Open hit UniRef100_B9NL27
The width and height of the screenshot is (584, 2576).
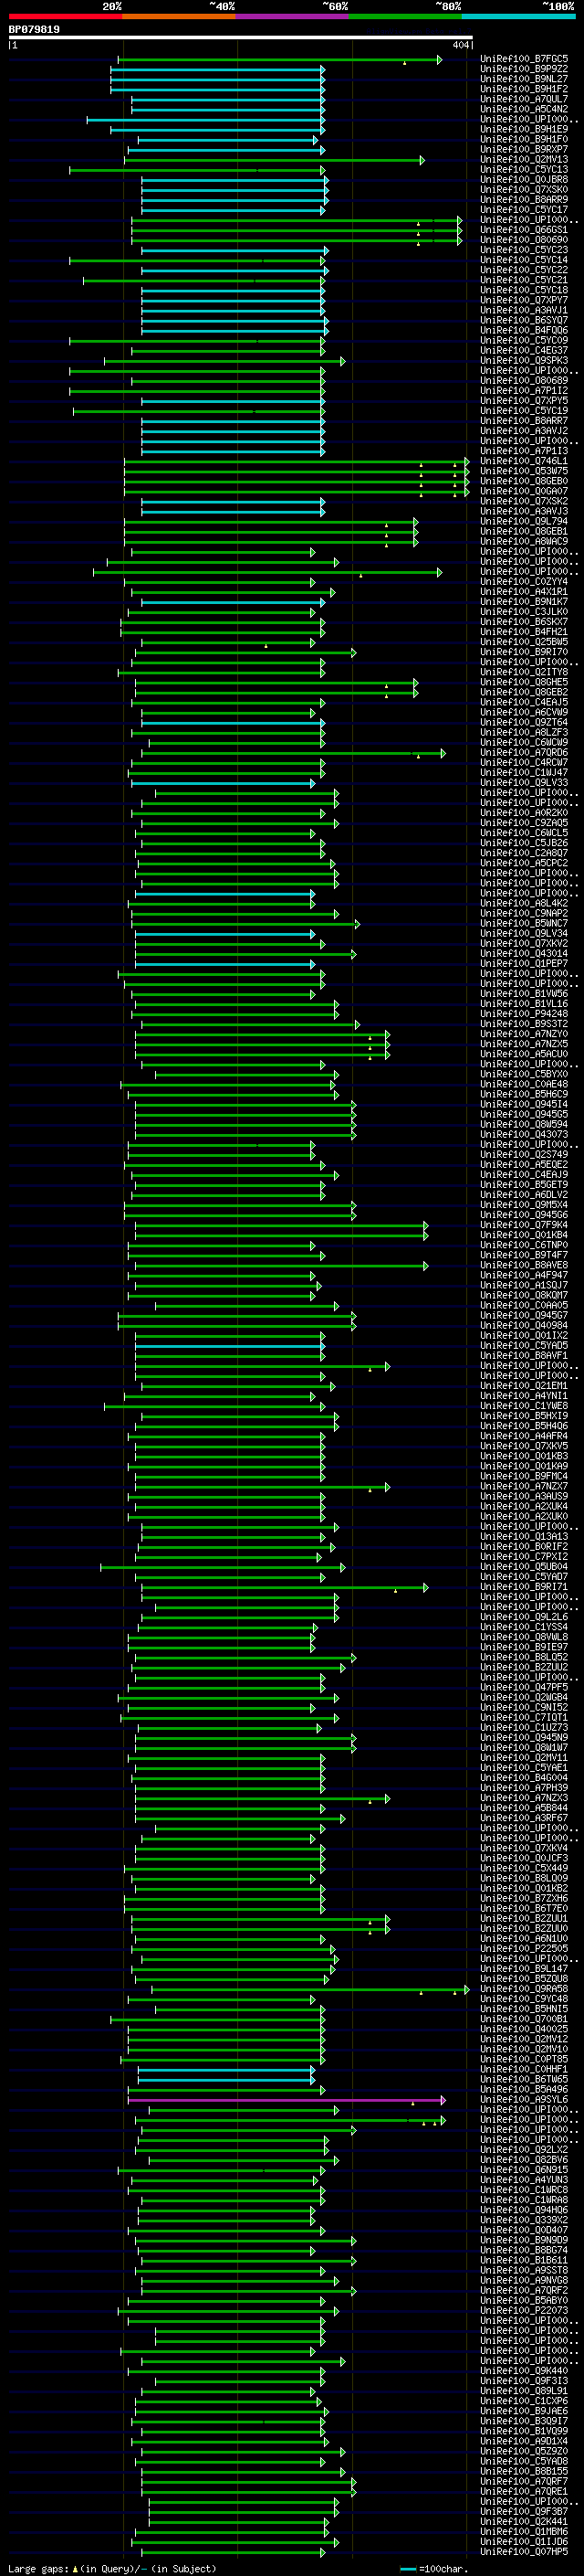523,79
